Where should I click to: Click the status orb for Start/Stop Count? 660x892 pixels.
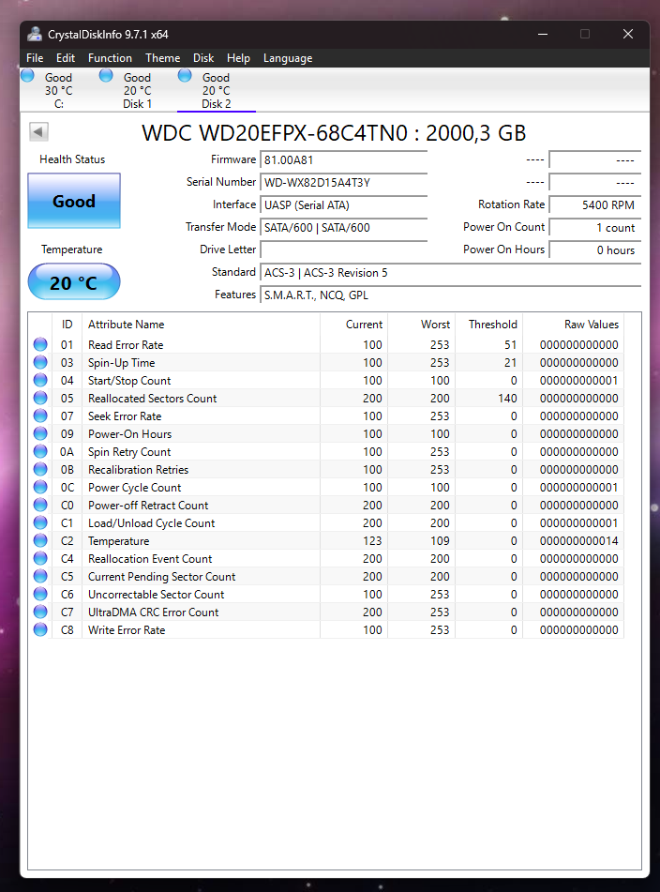pyautogui.click(x=40, y=380)
